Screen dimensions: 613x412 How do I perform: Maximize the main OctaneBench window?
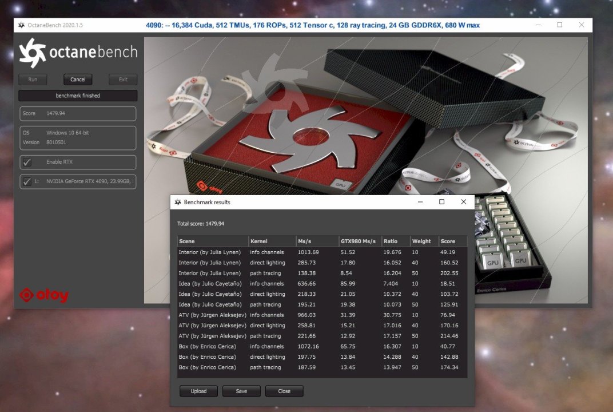[559, 25]
